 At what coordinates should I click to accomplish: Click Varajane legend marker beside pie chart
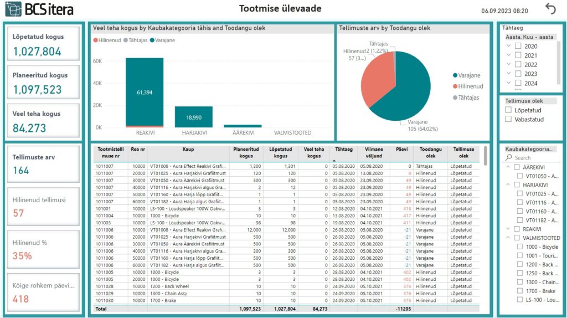[455, 75]
